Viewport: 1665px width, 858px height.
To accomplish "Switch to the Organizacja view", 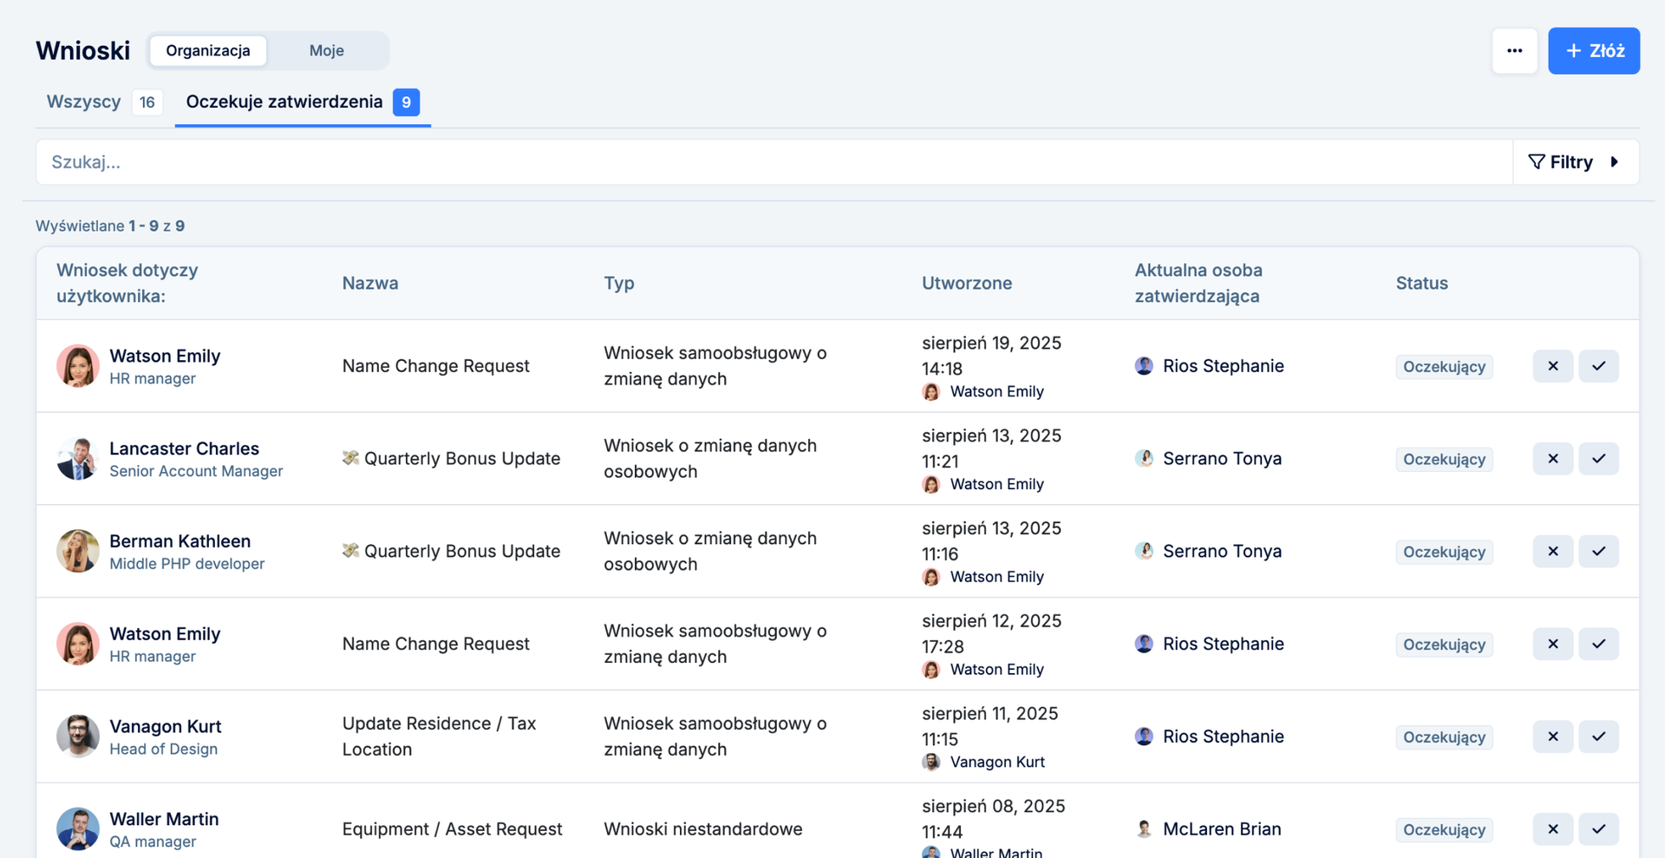I will click(x=208, y=50).
